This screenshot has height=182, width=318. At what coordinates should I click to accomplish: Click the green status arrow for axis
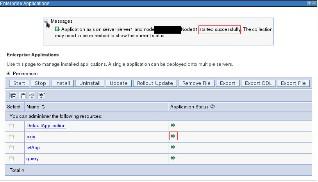click(173, 136)
